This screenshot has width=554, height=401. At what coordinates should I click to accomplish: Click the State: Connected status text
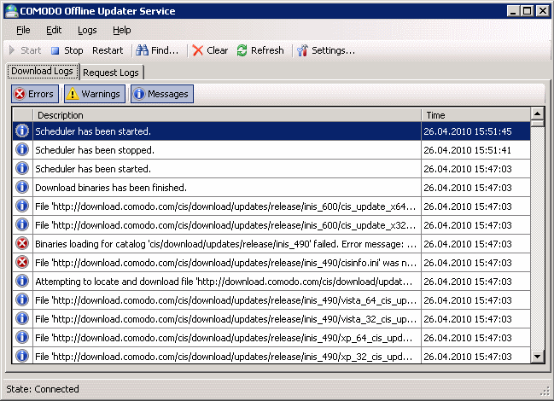pos(43,389)
